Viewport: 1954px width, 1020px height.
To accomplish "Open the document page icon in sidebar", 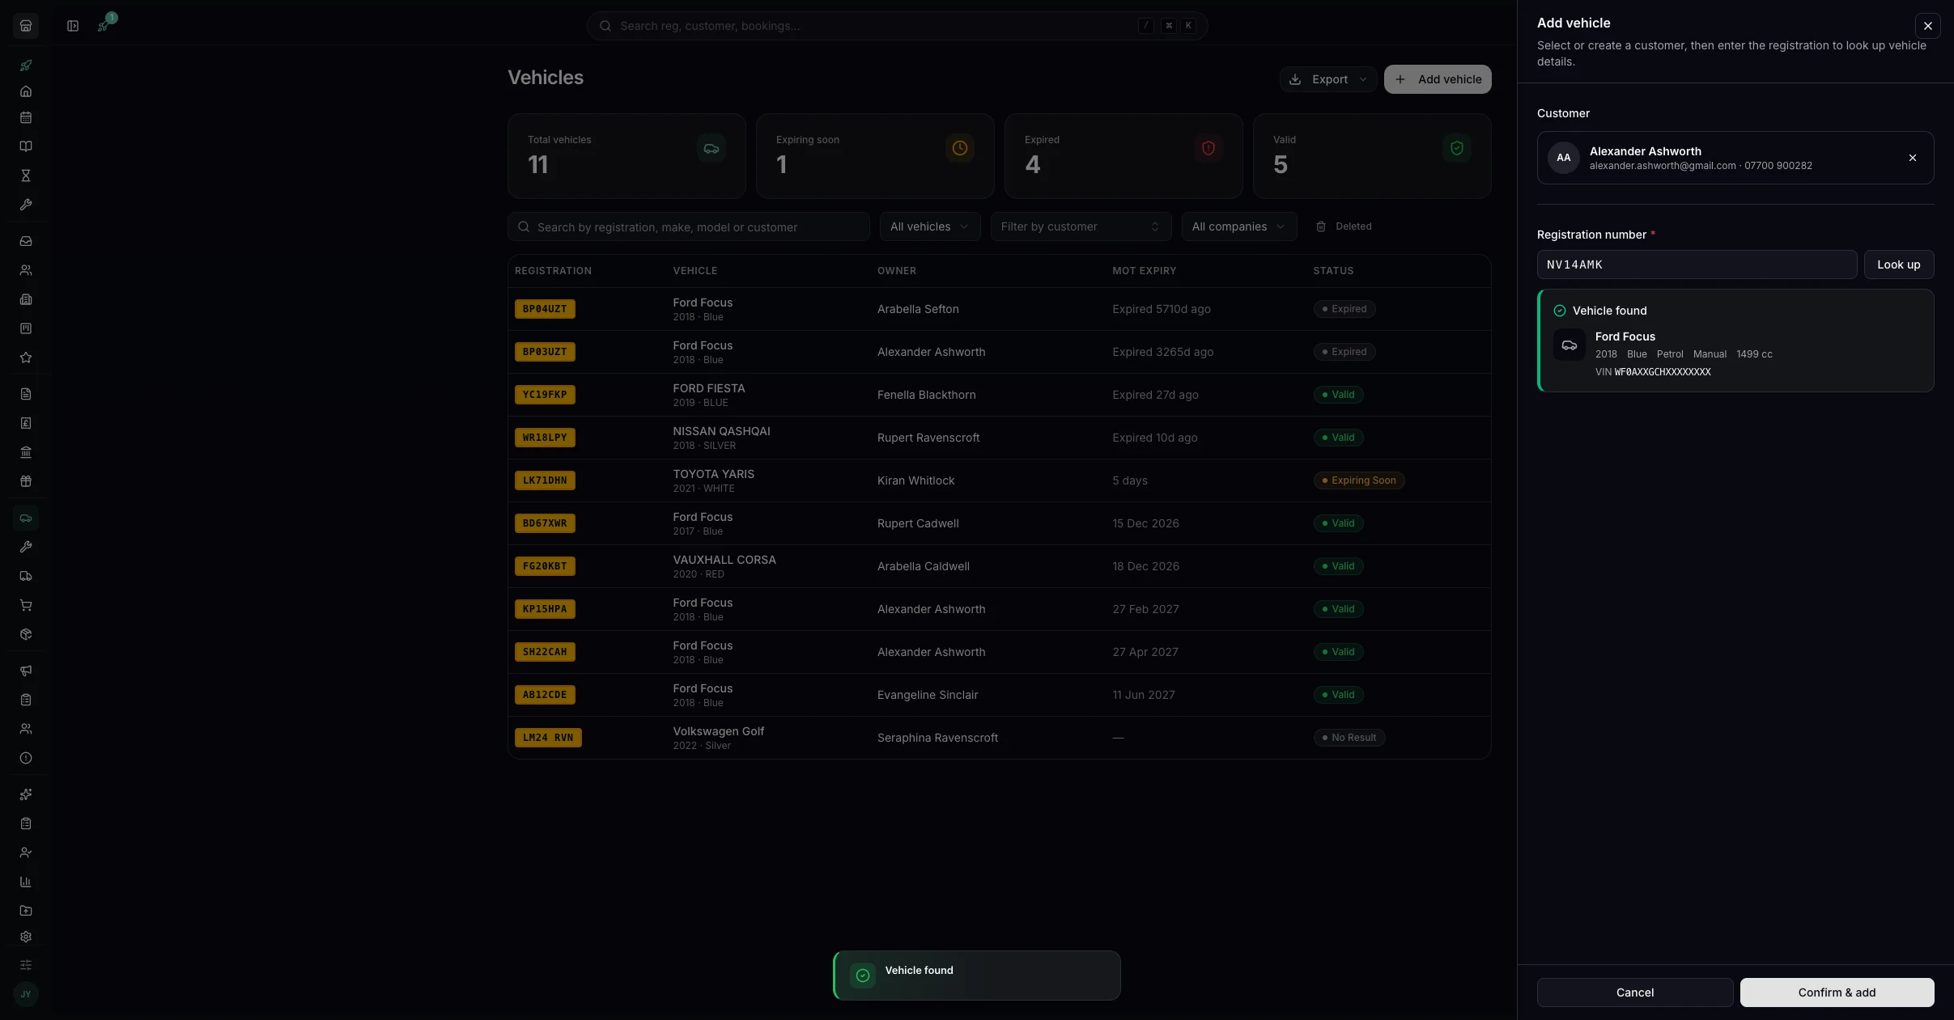I will click(x=26, y=394).
